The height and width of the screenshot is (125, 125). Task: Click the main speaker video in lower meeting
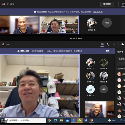(40, 86)
